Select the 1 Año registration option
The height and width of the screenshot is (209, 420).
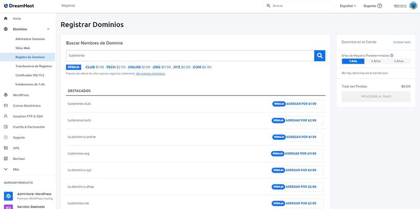coord(353,61)
